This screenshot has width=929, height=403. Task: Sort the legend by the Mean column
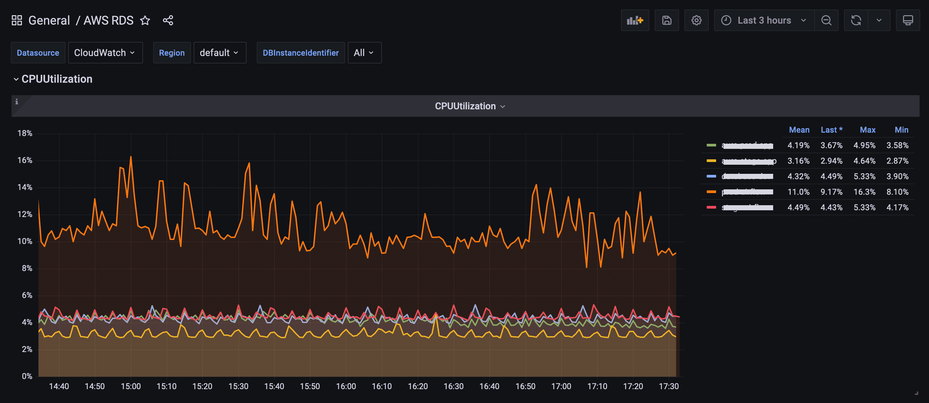tap(799, 130)
